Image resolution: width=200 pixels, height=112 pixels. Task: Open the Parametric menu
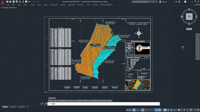pyautogui.click(x=72, y=5)
